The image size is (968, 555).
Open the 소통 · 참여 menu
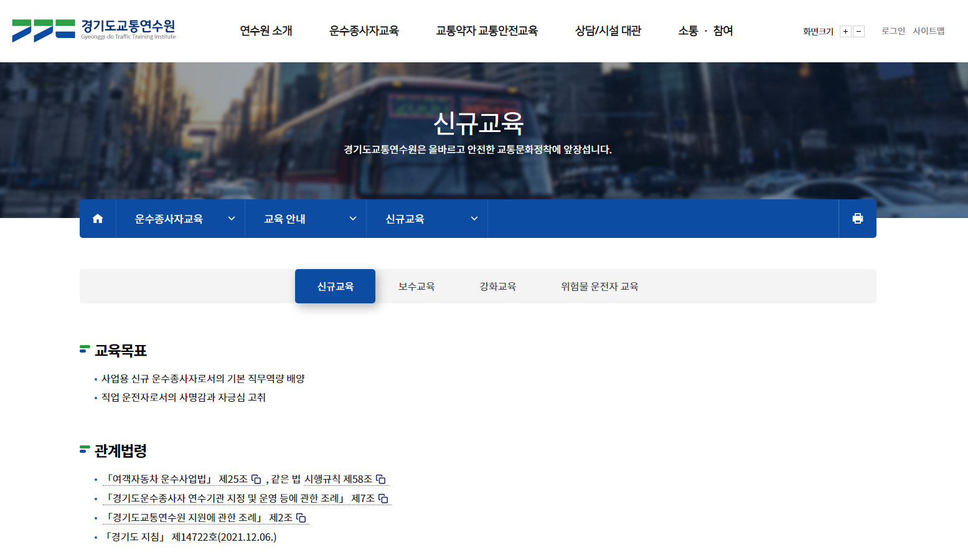[704, 31]
